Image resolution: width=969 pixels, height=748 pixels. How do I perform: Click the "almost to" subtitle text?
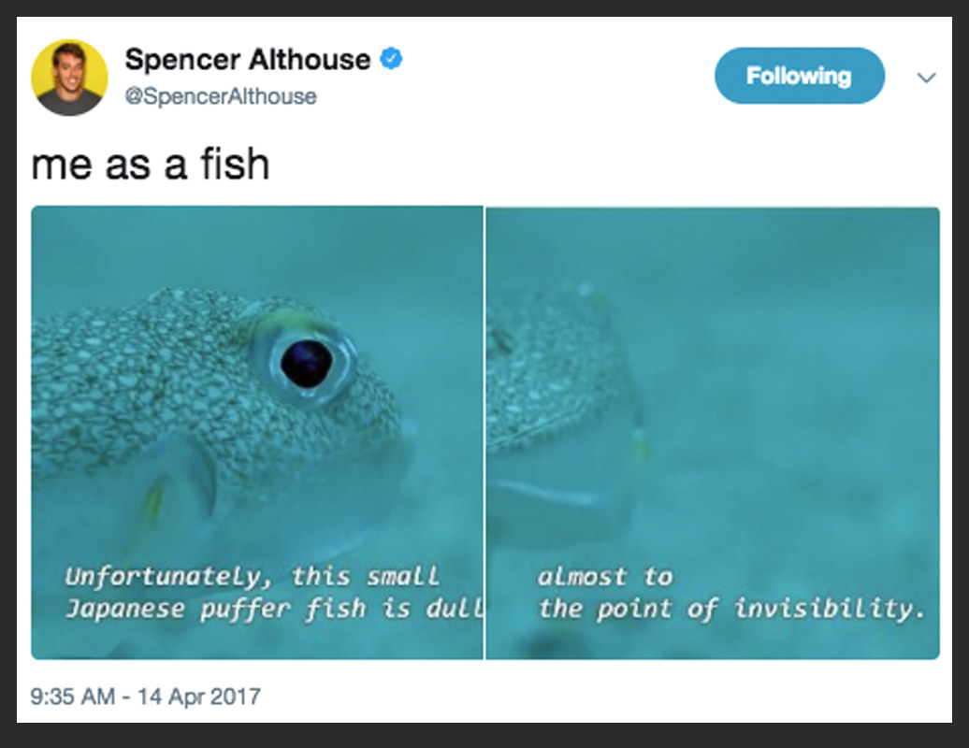604,577
